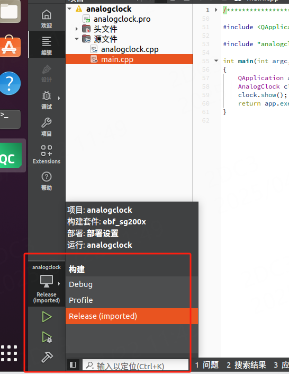Expand the Debug mode submenu arrow

point(59,98)
